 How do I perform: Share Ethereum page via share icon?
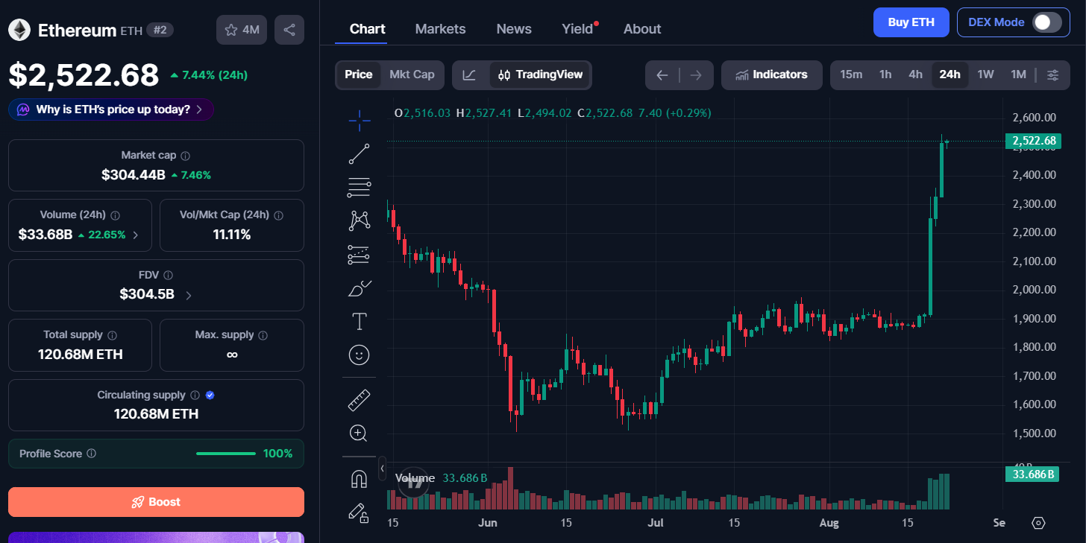[289, 30]
